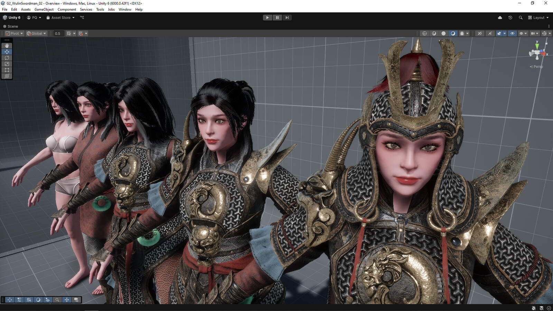The height and width of the screenshot is (311, 553).
Task: Click the Pause button
Action: pyautogui.click(x=277, y=18)
